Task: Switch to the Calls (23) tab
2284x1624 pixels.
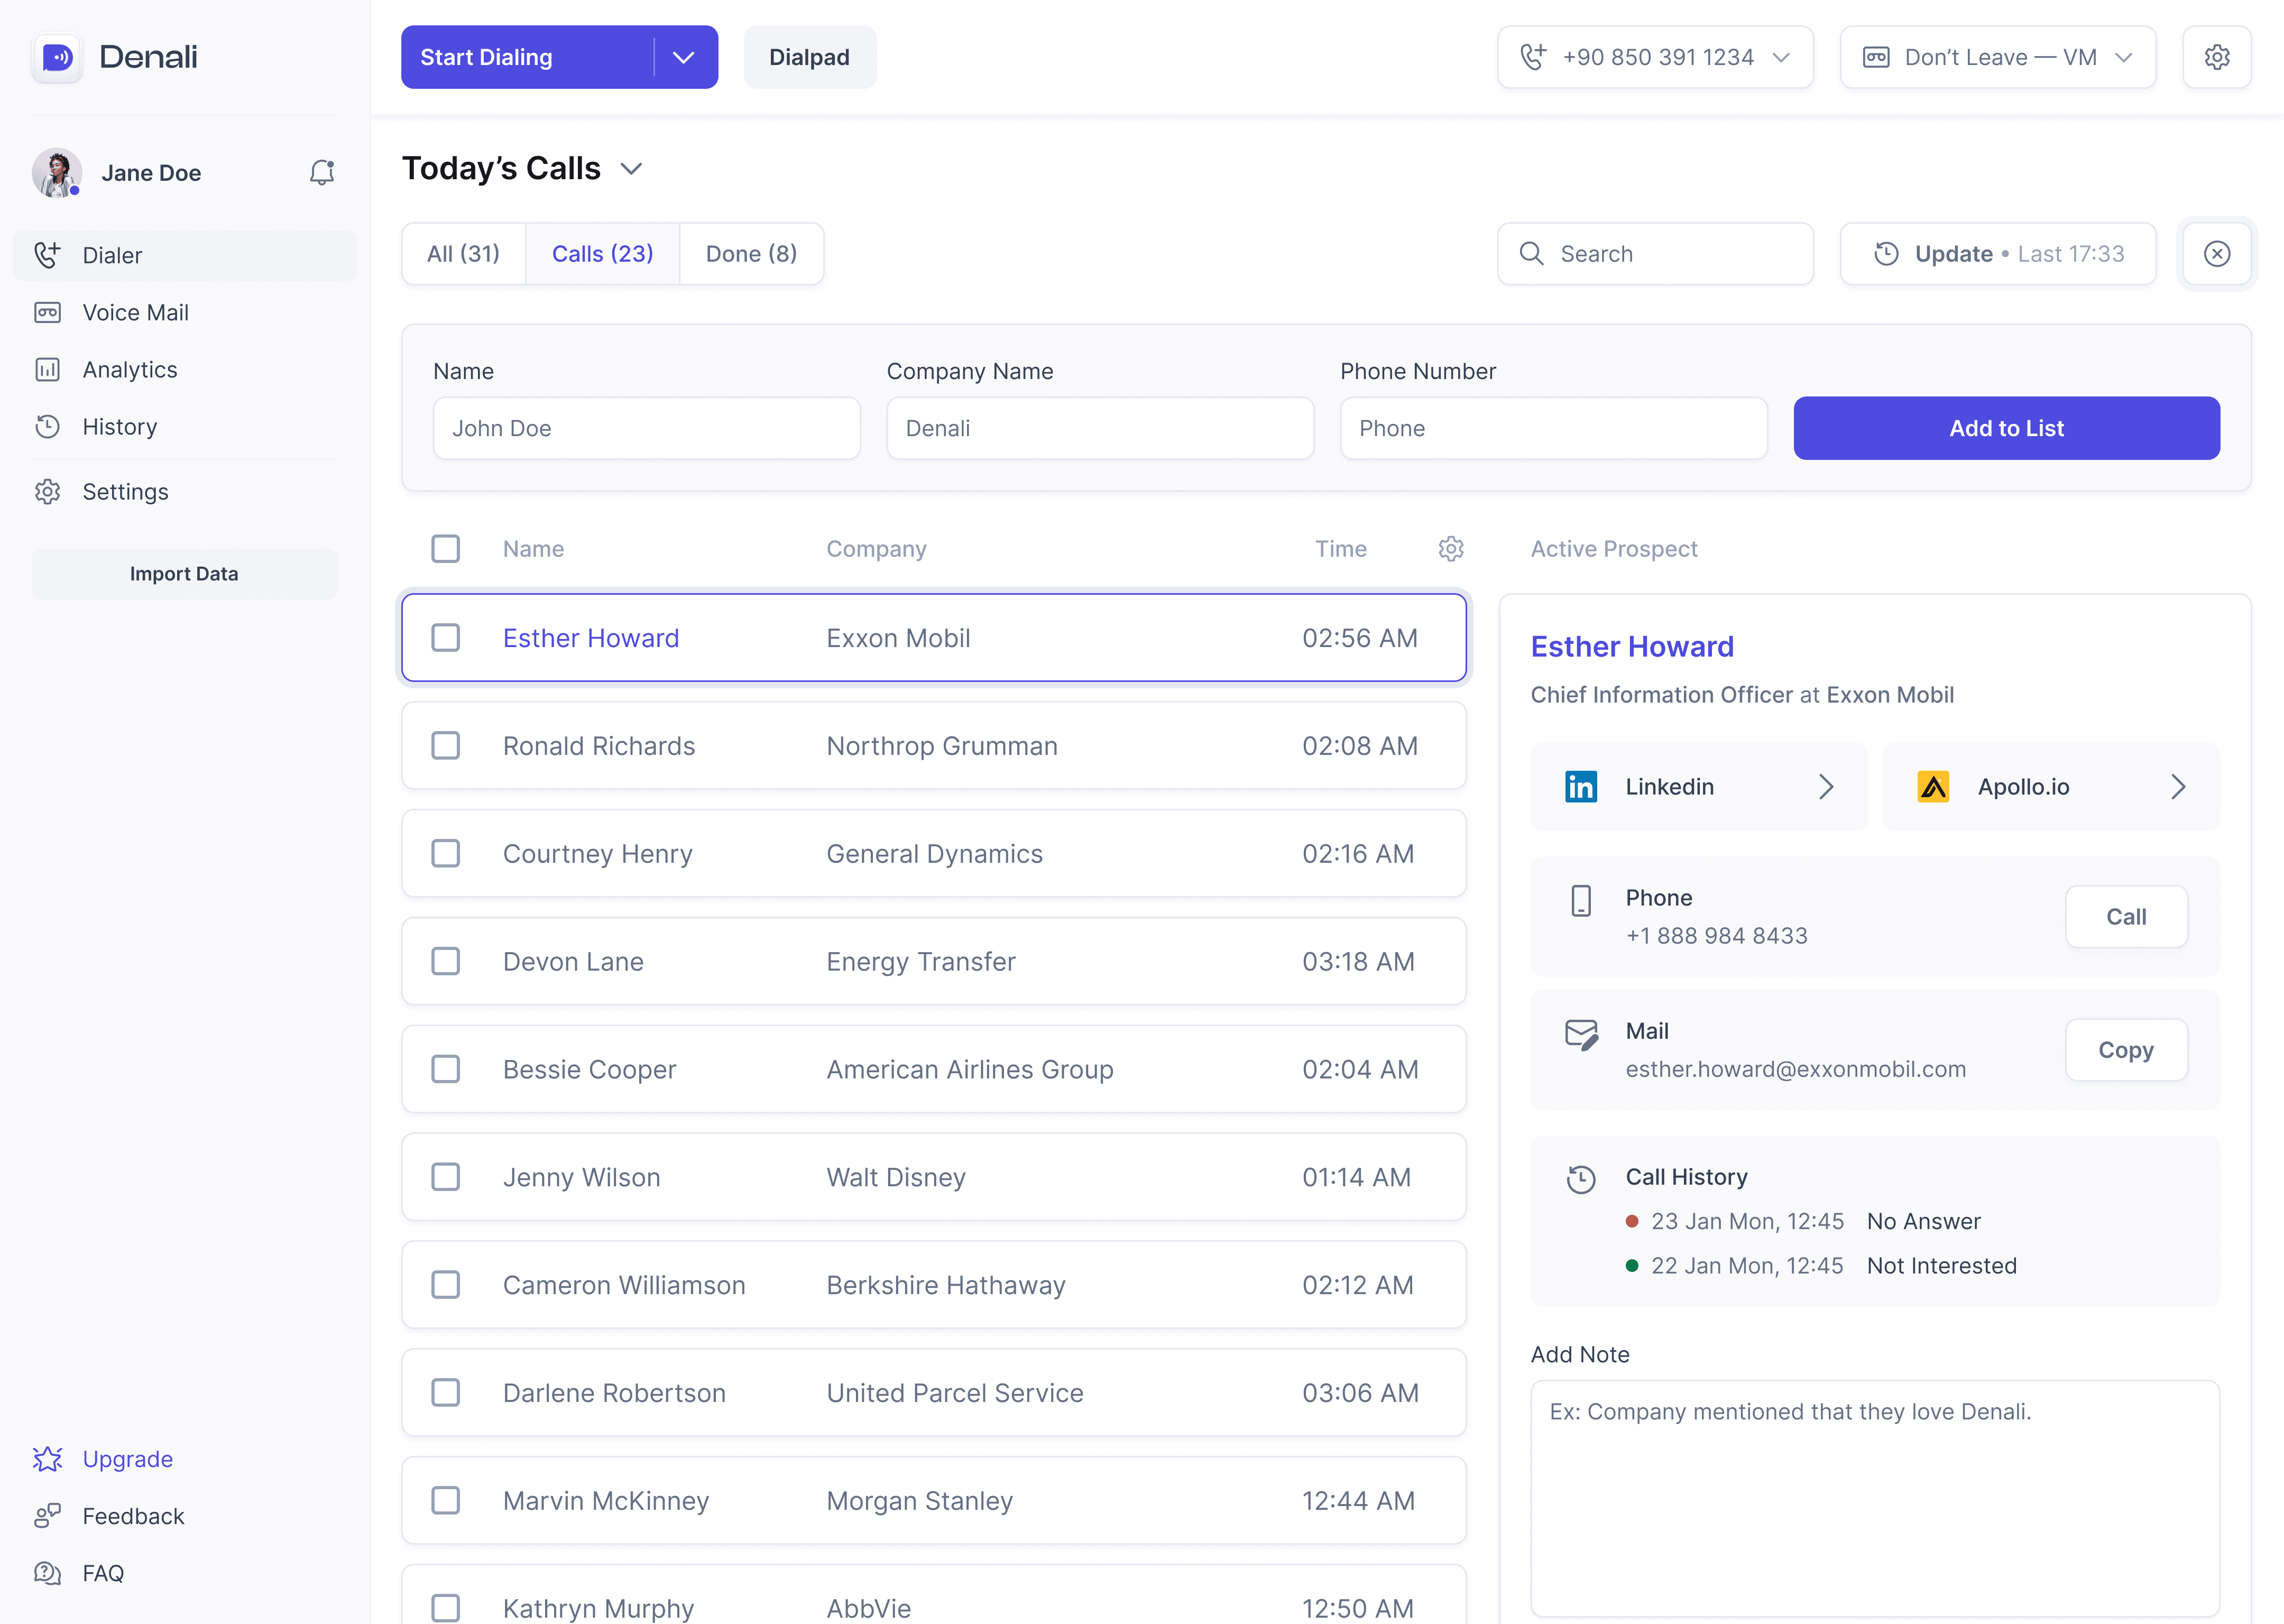Action: pyautogui.click(x=602, y=254)
